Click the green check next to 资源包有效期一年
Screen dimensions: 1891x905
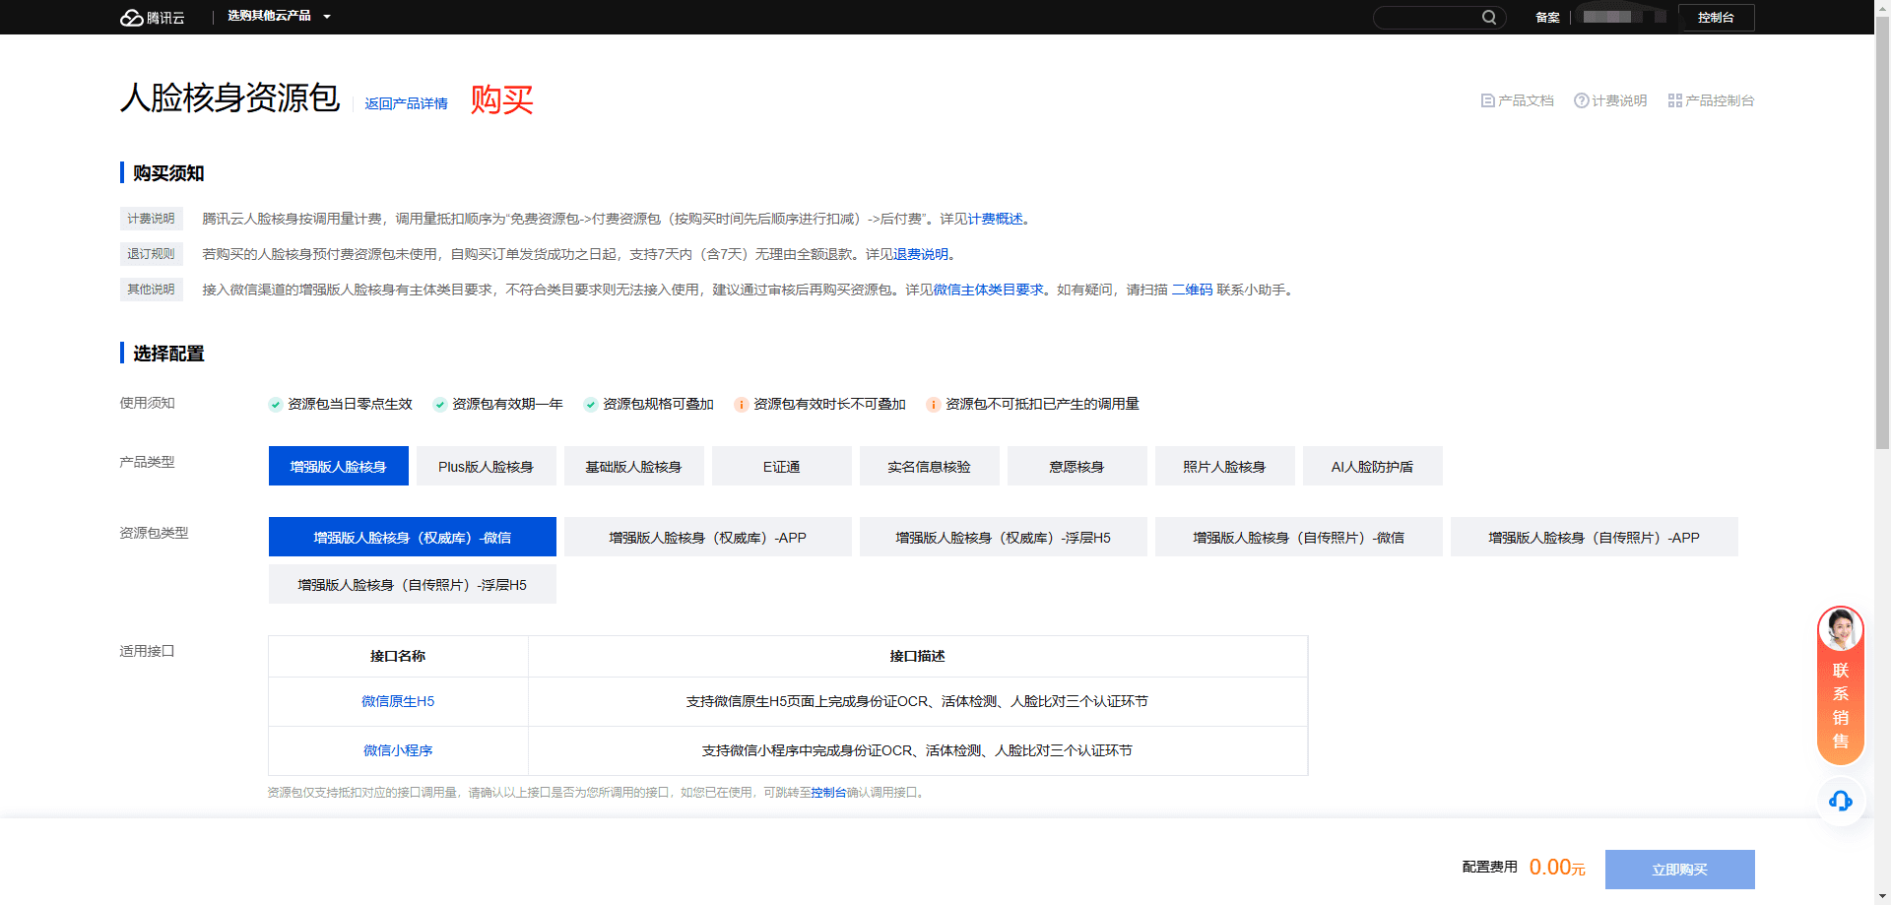coord(440,405)
